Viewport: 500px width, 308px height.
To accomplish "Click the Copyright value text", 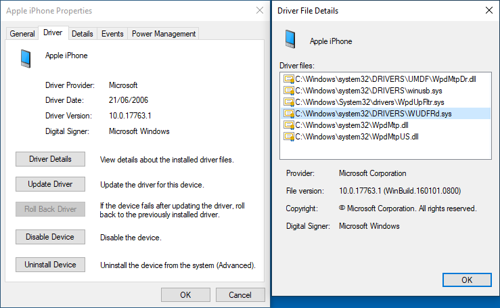I will point(407,208).
